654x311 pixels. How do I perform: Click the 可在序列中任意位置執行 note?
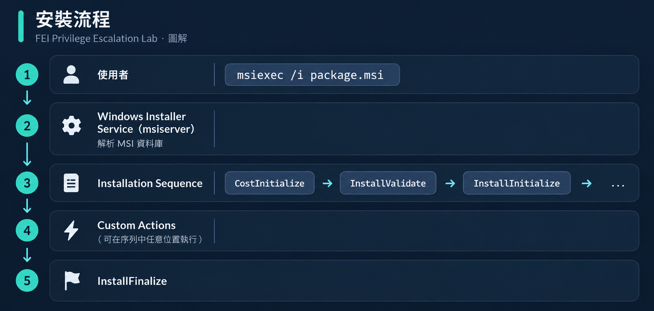[150, 239]
